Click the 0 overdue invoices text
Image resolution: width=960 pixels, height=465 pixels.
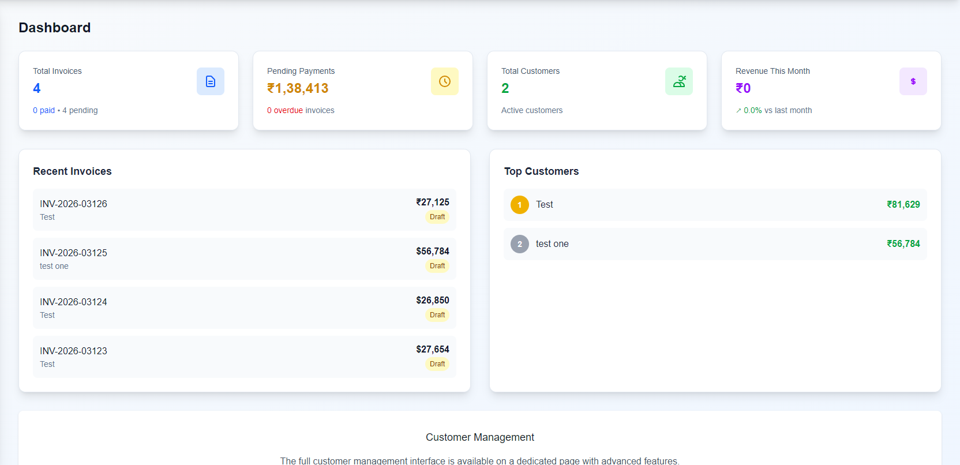(301, 110)
